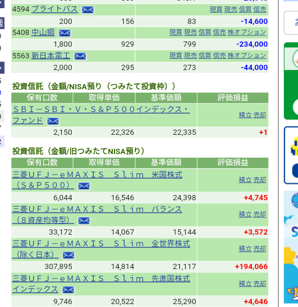
Task: Click 信売 for 中山鋼
Action: click(219, 32)
